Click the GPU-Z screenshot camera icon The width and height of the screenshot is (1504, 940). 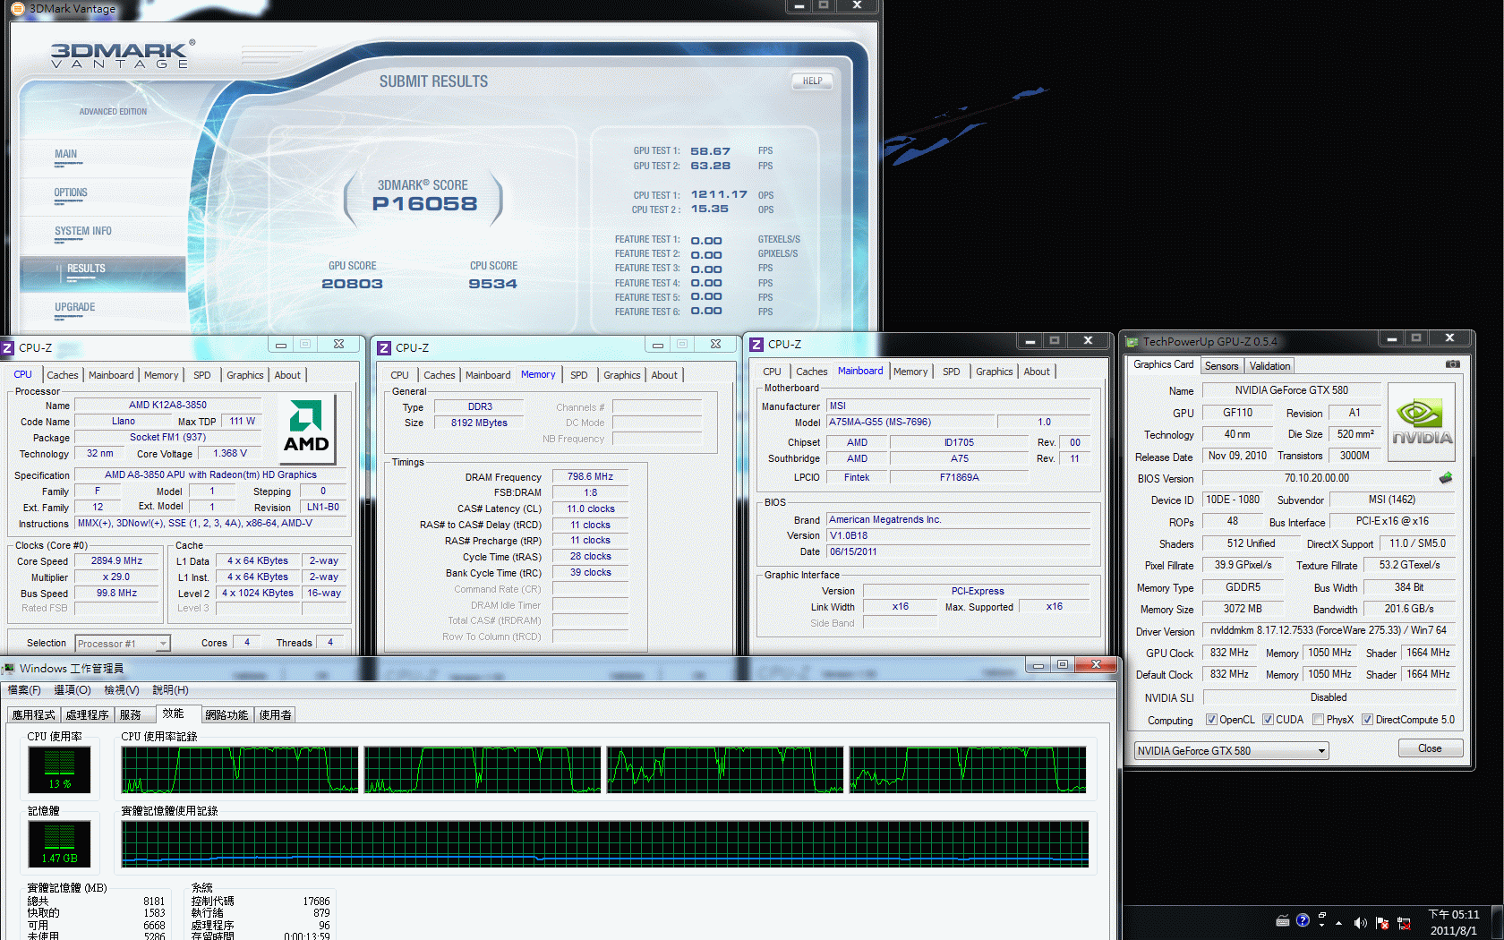point(1452,364)
